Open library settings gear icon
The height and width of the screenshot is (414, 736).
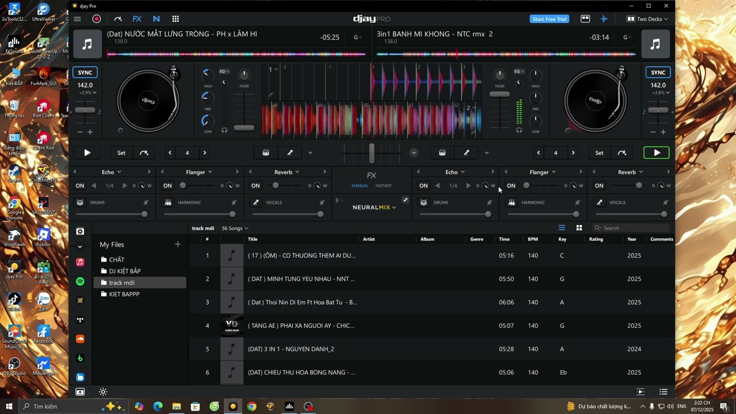(x=103, y=392)
